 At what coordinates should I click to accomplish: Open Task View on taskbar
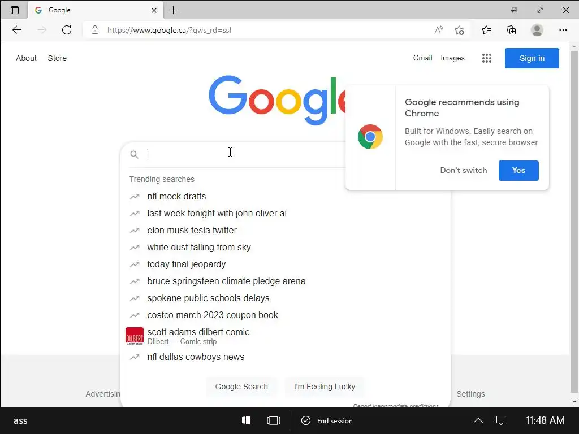[273, 420]
